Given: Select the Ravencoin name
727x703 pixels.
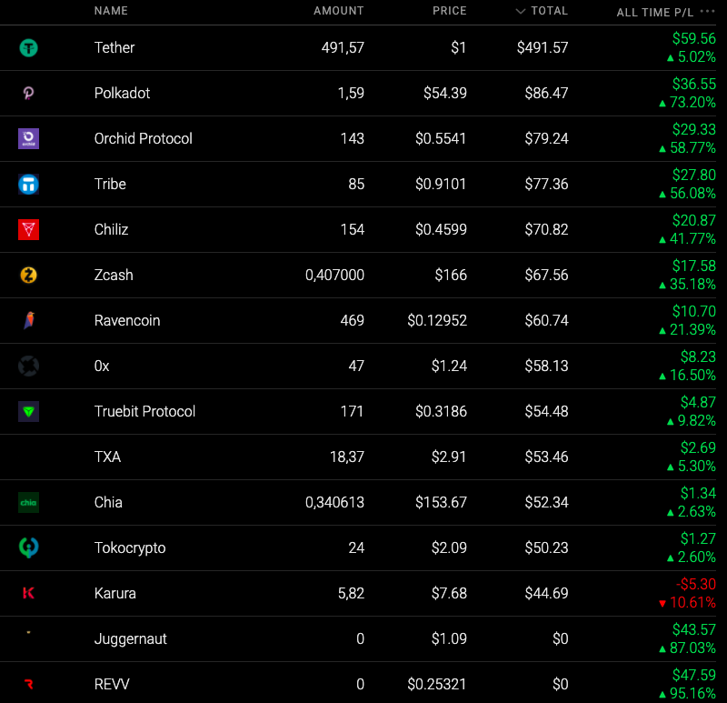Looking at the screenshot, I should click(x=127, y=321).
